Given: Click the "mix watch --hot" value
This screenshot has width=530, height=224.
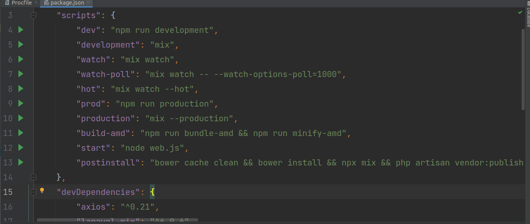Looking at the screenshot, I should pos(152,89).
